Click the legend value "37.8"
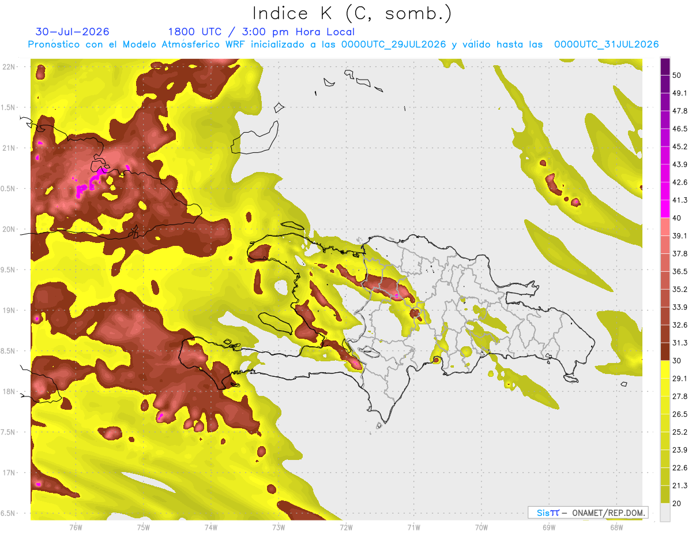Image resolution: width=692 pixels, height=535 pixels. pos(680,254)
